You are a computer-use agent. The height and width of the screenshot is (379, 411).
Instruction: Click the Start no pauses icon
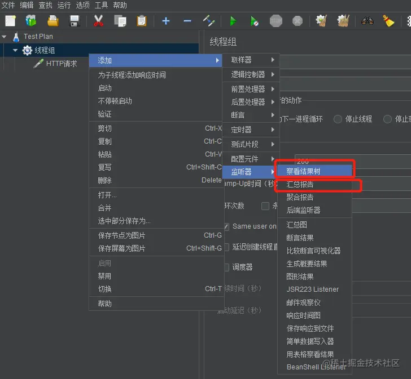(x=254, y=21)
